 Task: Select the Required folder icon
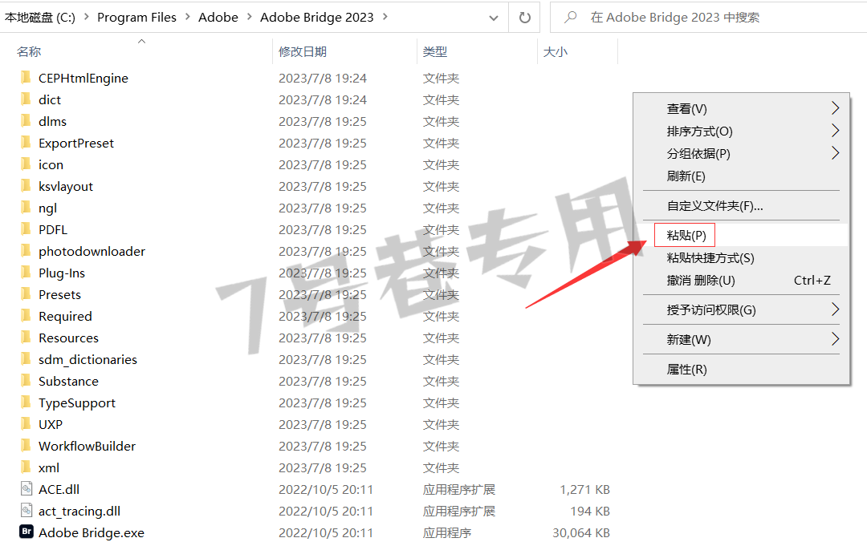26,315
